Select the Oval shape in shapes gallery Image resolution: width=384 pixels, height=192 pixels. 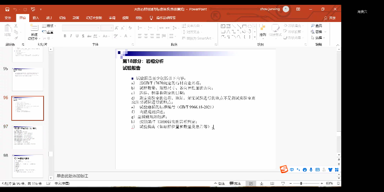pyautogui.click(x=250, y=26)
